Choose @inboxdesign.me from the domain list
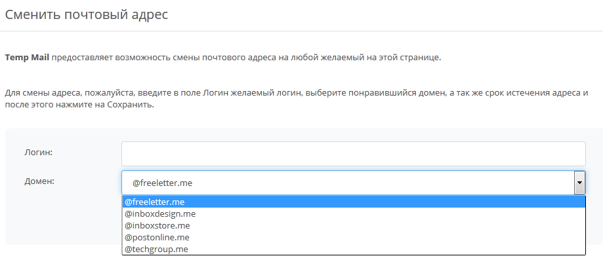603x277 pixels. [160, 213]
